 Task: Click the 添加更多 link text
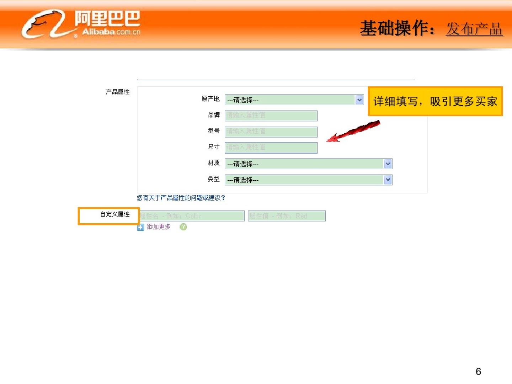pyautogui.click(x=159, y=227)
